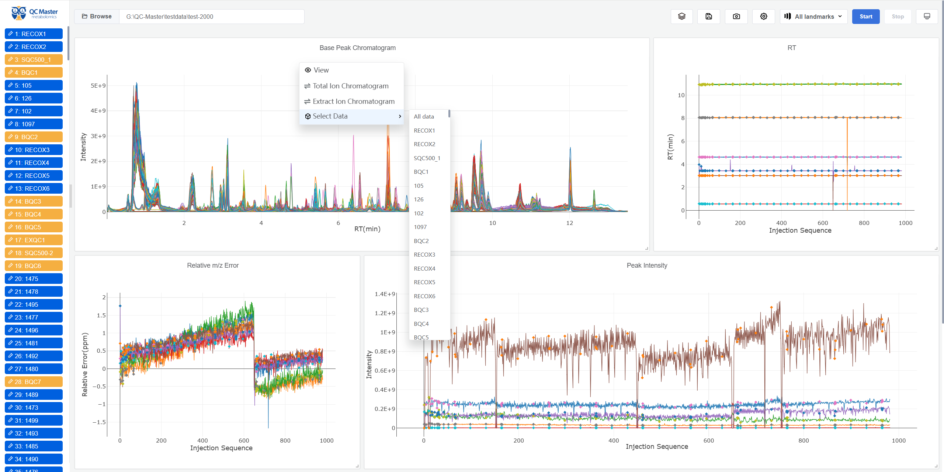Click the camera screenshot icon
This screenshot has height=472, width=944.
pyautogui.click(x=736, y=16)
